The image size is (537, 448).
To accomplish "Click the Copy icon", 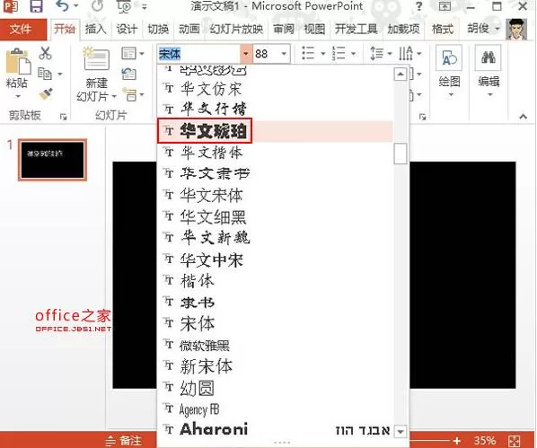I will click(45, 74).
